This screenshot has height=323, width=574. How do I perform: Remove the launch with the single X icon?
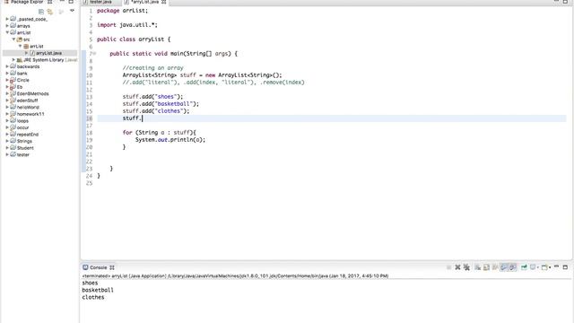[457, 267]
